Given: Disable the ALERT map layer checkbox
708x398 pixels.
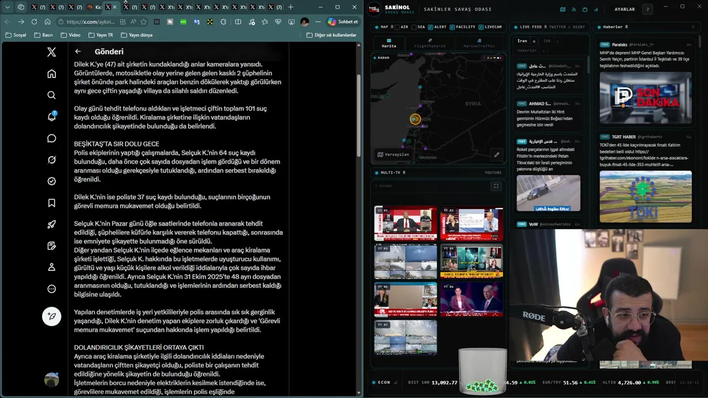Looking at the screenshot, I should tap(430, 27).
